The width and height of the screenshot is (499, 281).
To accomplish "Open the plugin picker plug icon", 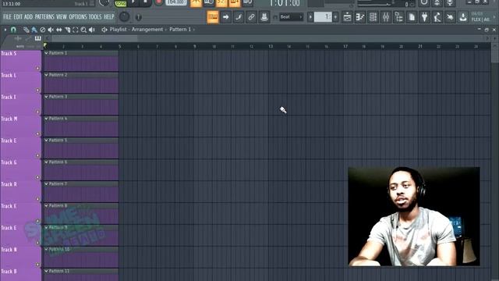I will [424, 17].
